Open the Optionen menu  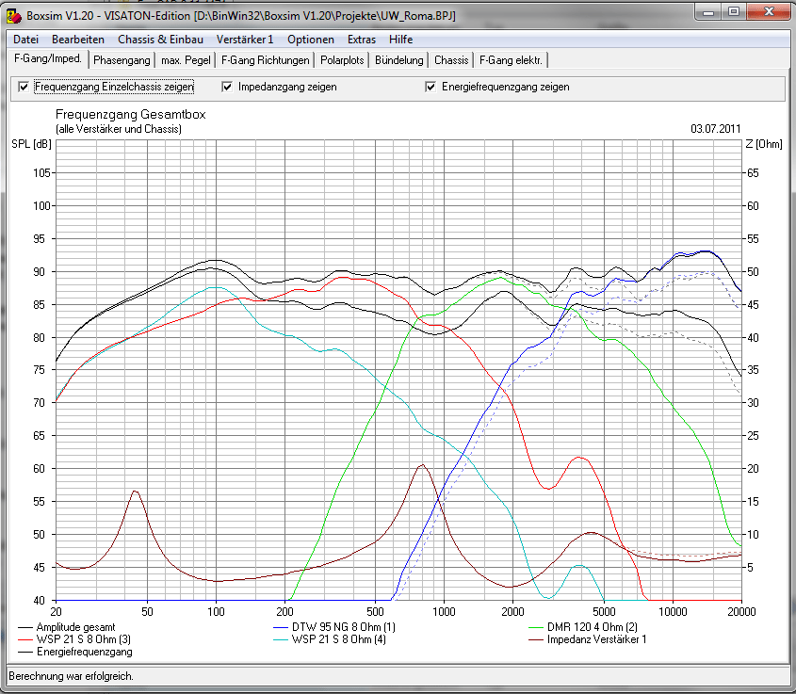[x=311, y=40]
